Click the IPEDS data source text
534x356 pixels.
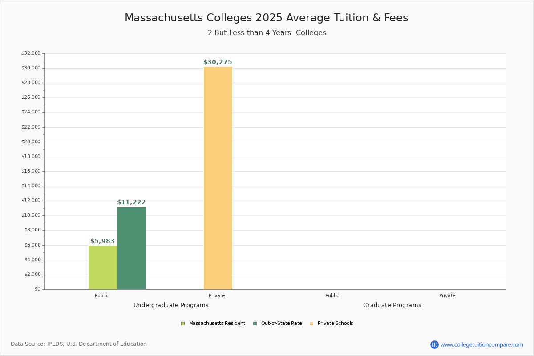[x=79, y=344]
